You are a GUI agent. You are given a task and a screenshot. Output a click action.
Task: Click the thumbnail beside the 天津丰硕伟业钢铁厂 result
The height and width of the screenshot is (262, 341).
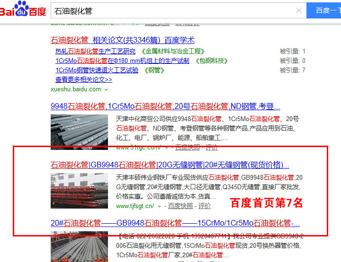tap(79, 190)
